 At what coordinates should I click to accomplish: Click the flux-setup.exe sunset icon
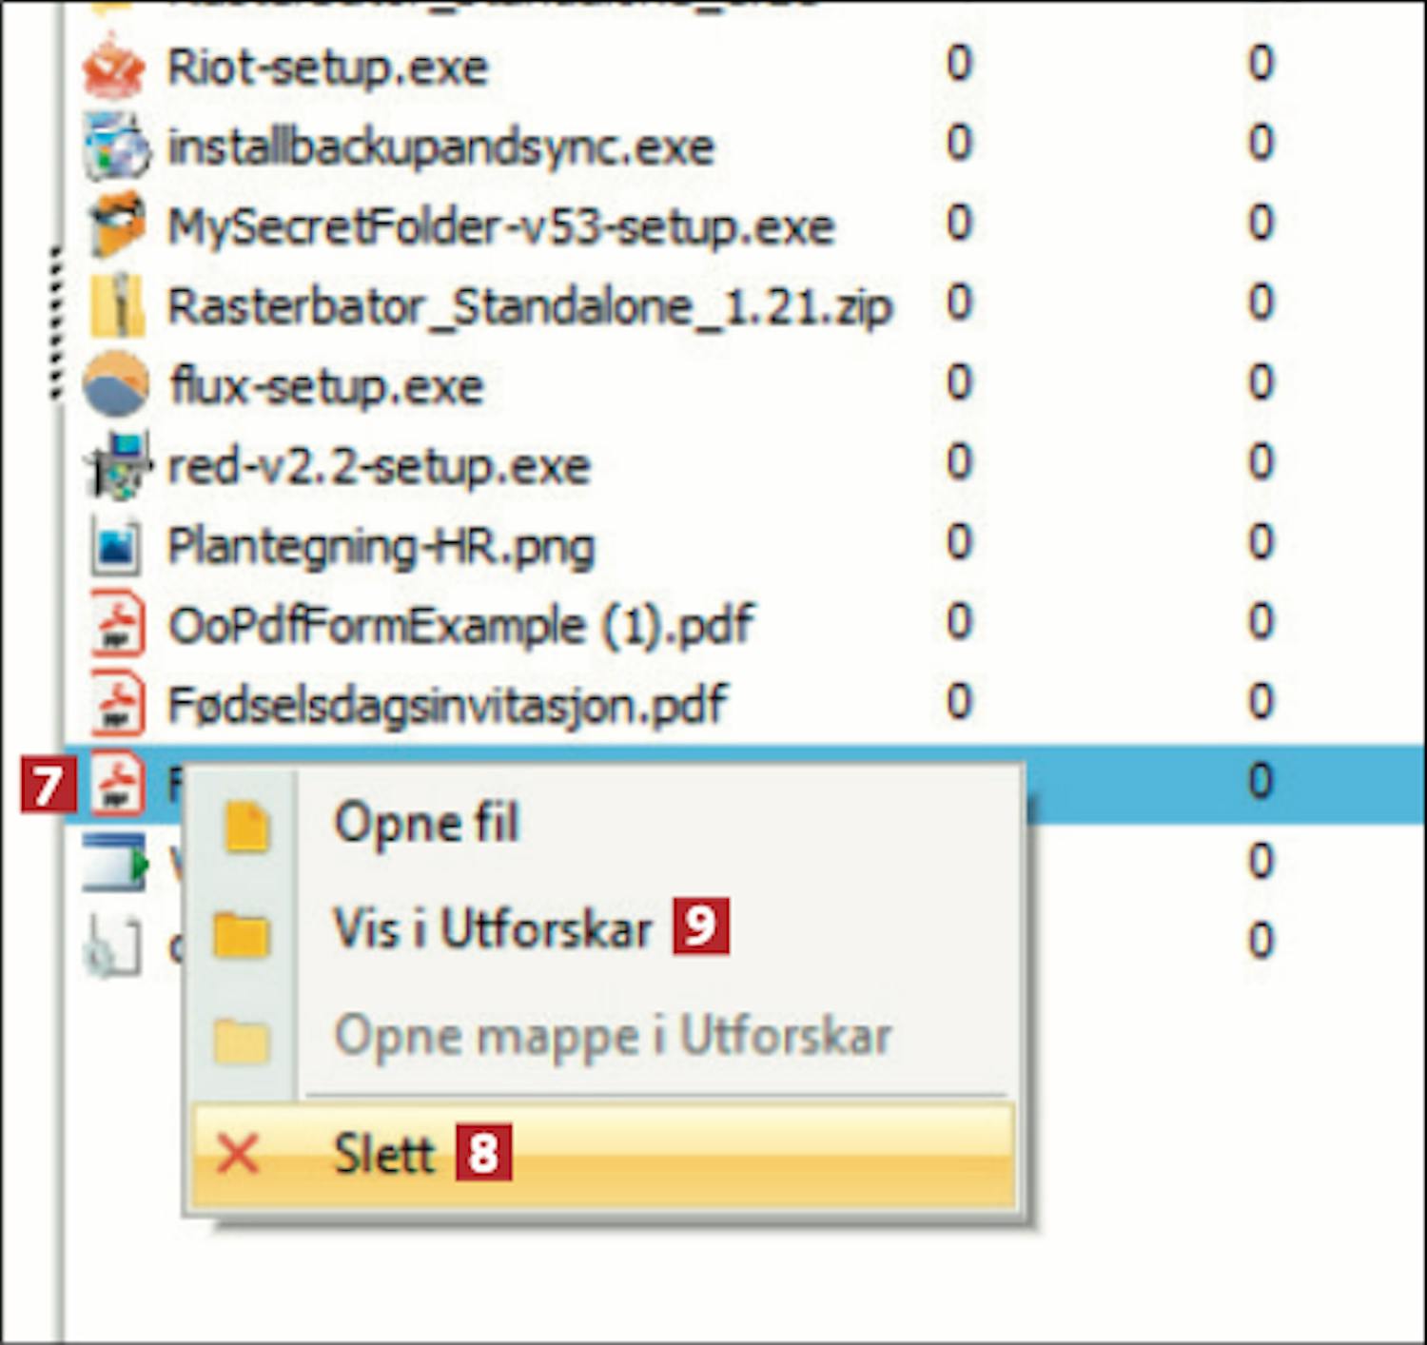(x=115, y=385)
